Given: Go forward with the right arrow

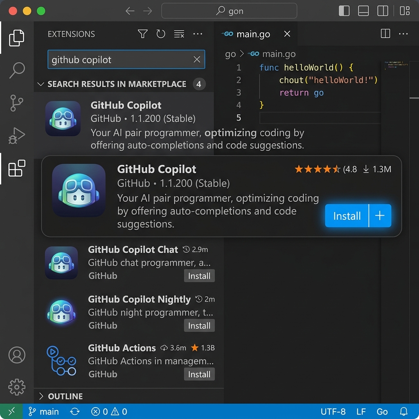Looking at the screenshot, I should pyautogui.click(x=147, y=11).
